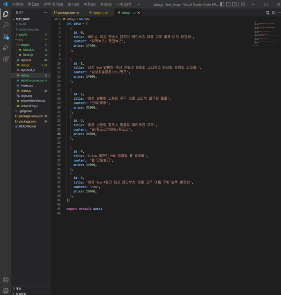Screen dimensions: 281x295
Task: Expand the build folder
Action: coord(31,24)
